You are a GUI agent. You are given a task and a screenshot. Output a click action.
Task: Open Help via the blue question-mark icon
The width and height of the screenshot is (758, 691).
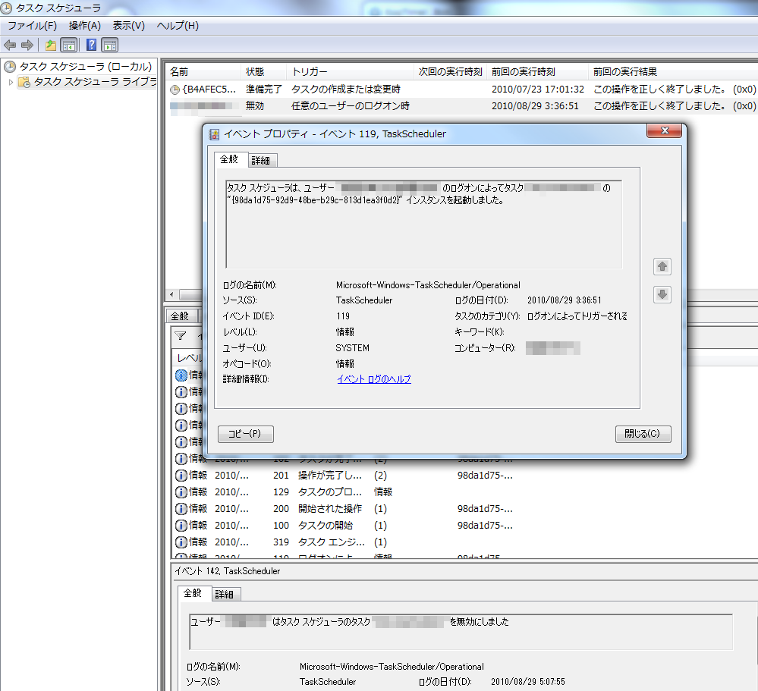pos(91,45)
